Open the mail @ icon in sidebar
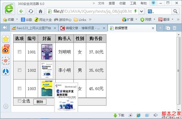 pyautogui.click(x=6, y=60)
